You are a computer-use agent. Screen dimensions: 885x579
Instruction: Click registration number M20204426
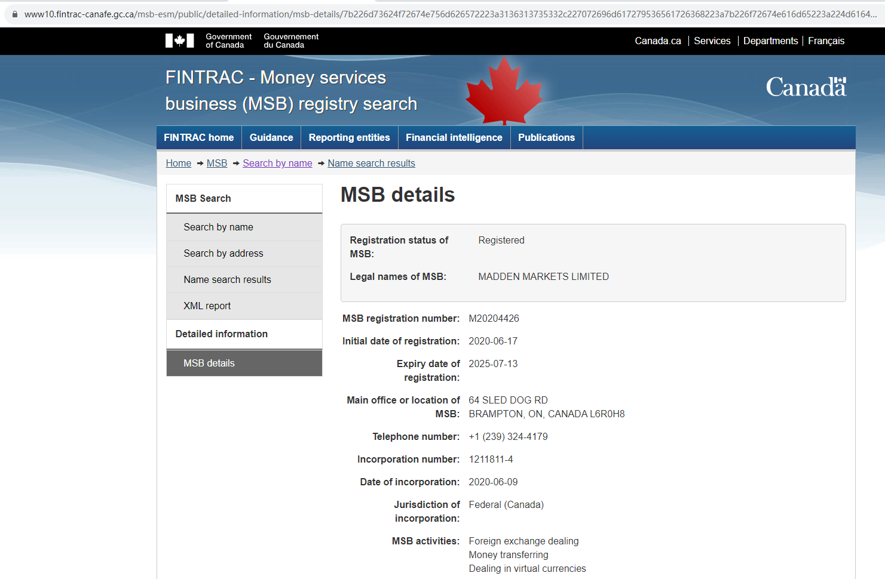pos(494,318)
